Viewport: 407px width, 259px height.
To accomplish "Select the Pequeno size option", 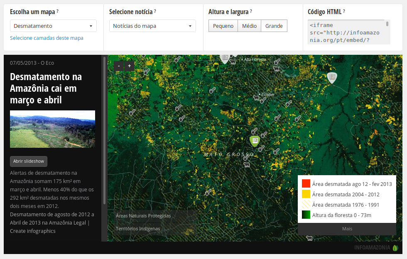I will (x=223, y=26).
